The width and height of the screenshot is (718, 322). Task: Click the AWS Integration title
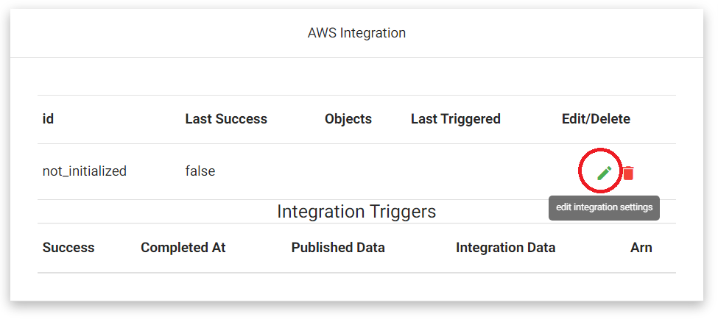pyautogui.click(x=356, y=33)
